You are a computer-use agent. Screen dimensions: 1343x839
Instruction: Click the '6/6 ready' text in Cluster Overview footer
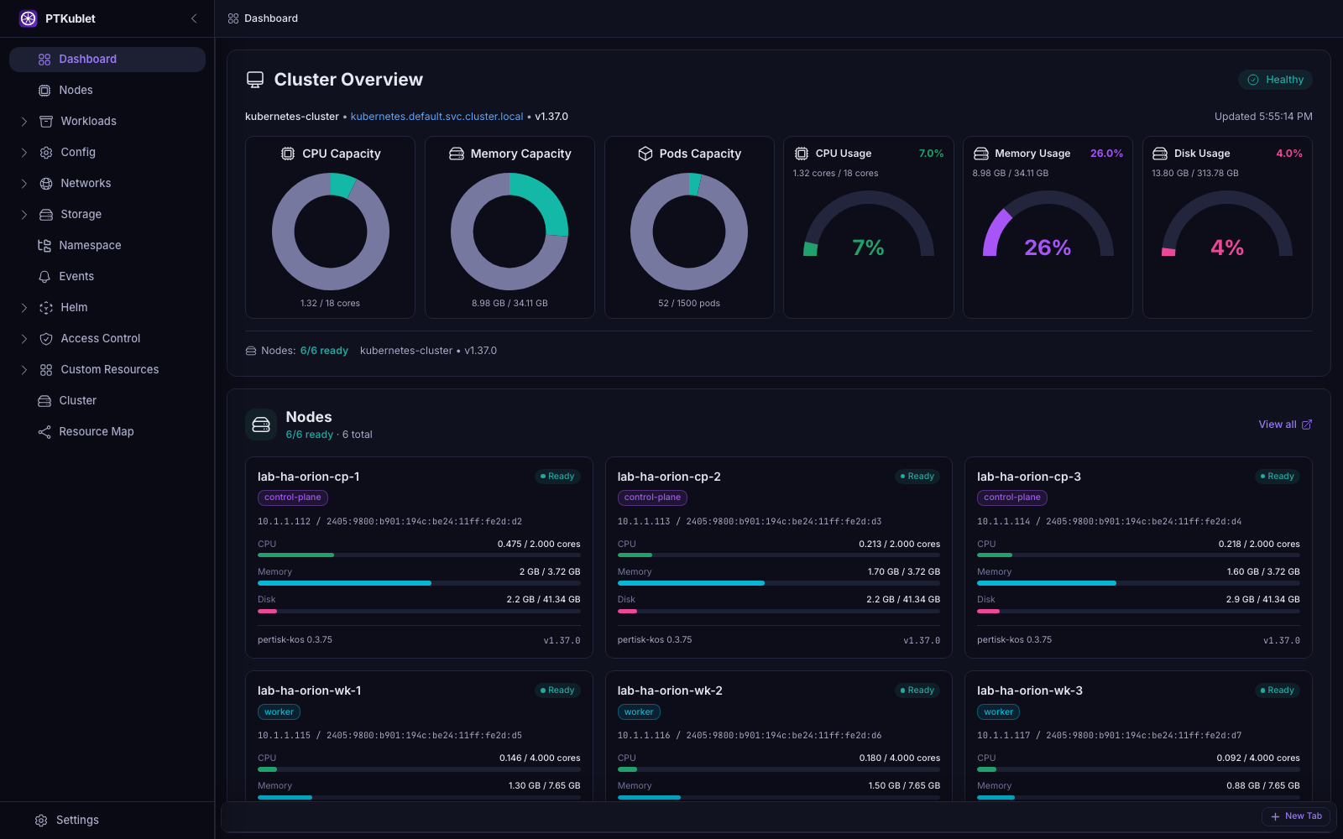[x=324, y=351]
